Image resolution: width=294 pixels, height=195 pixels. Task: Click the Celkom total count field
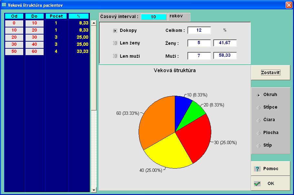(x=199, y=30)
